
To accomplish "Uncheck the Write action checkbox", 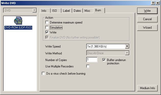I will click(47, 32).
